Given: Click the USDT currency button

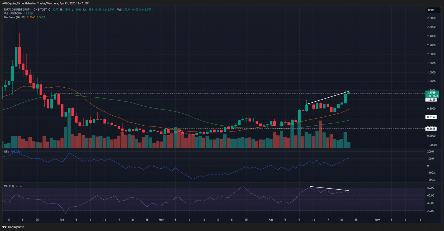Looking at the screenshot, I should coord(431,10).
